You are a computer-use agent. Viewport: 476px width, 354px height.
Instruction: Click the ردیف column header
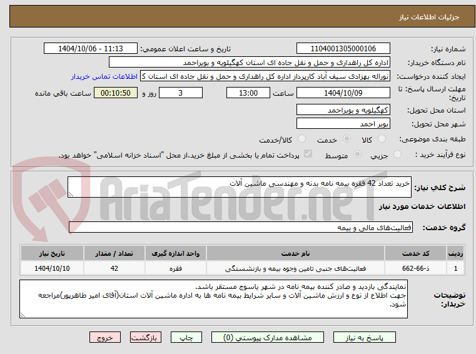click(455, 253)
